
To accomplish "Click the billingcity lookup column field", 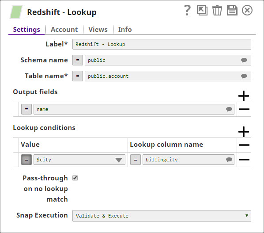I will 189,160.
